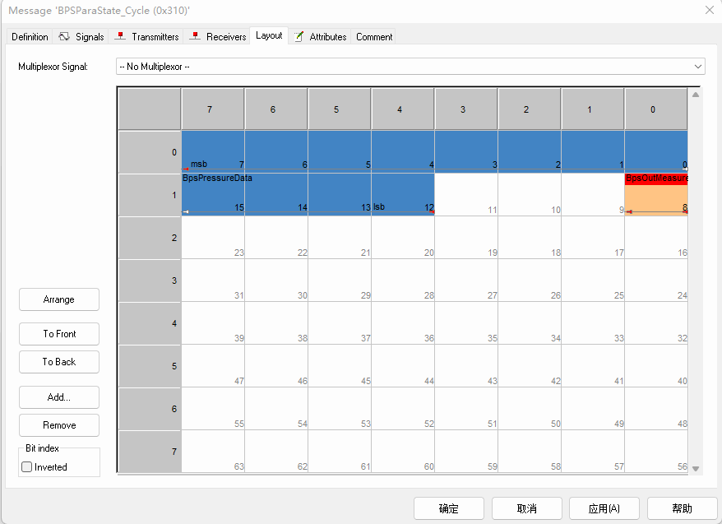The height and width of the screenshot is (524, 722).
Task: Click bit cell 28
Action: [403, 281]
